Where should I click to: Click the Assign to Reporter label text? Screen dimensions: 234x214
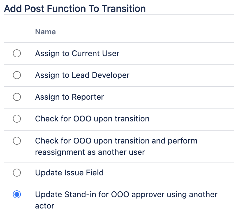(69, 97)
